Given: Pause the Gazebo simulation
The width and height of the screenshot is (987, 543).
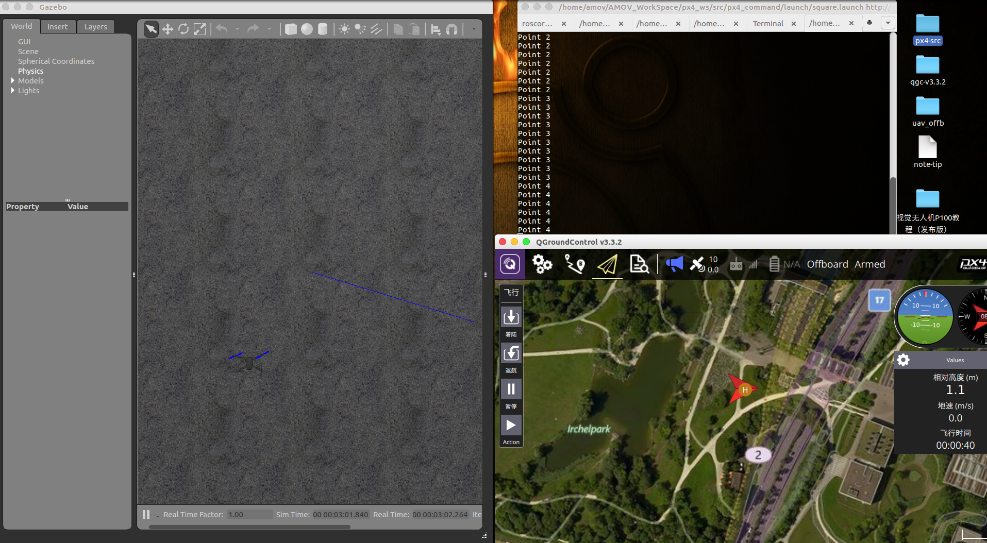Looking at the screenshot, I should (146, 514).
